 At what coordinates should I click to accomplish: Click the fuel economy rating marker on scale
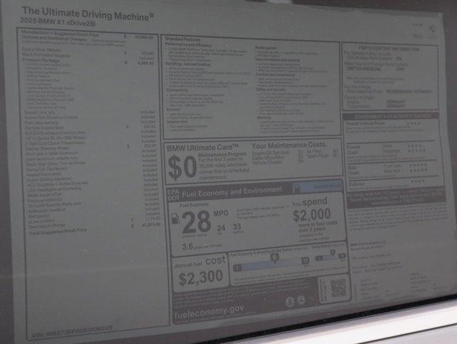pyautogui.click(x=274, y=258)
